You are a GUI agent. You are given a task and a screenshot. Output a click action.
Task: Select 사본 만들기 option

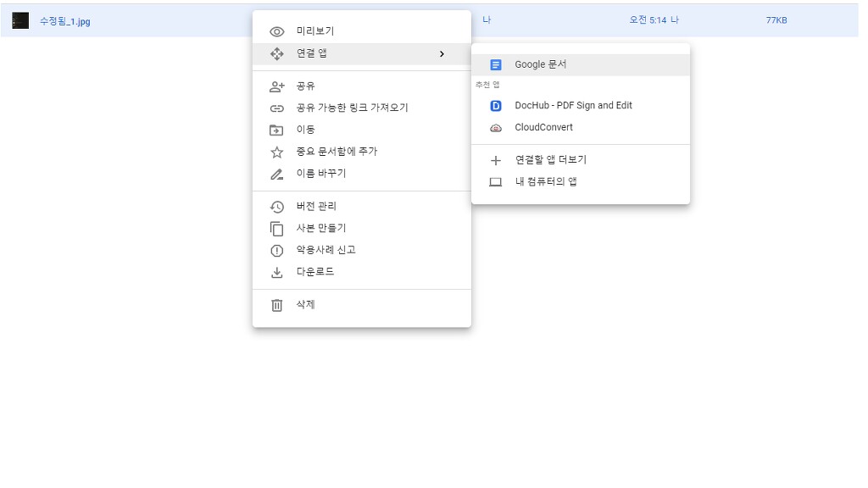[x=320, y=229]
